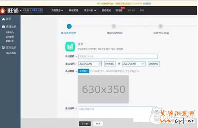Open the last dimmed item in top nav
Image resolution: width=198 pixels, height=128 pixels.
point(142,11)
